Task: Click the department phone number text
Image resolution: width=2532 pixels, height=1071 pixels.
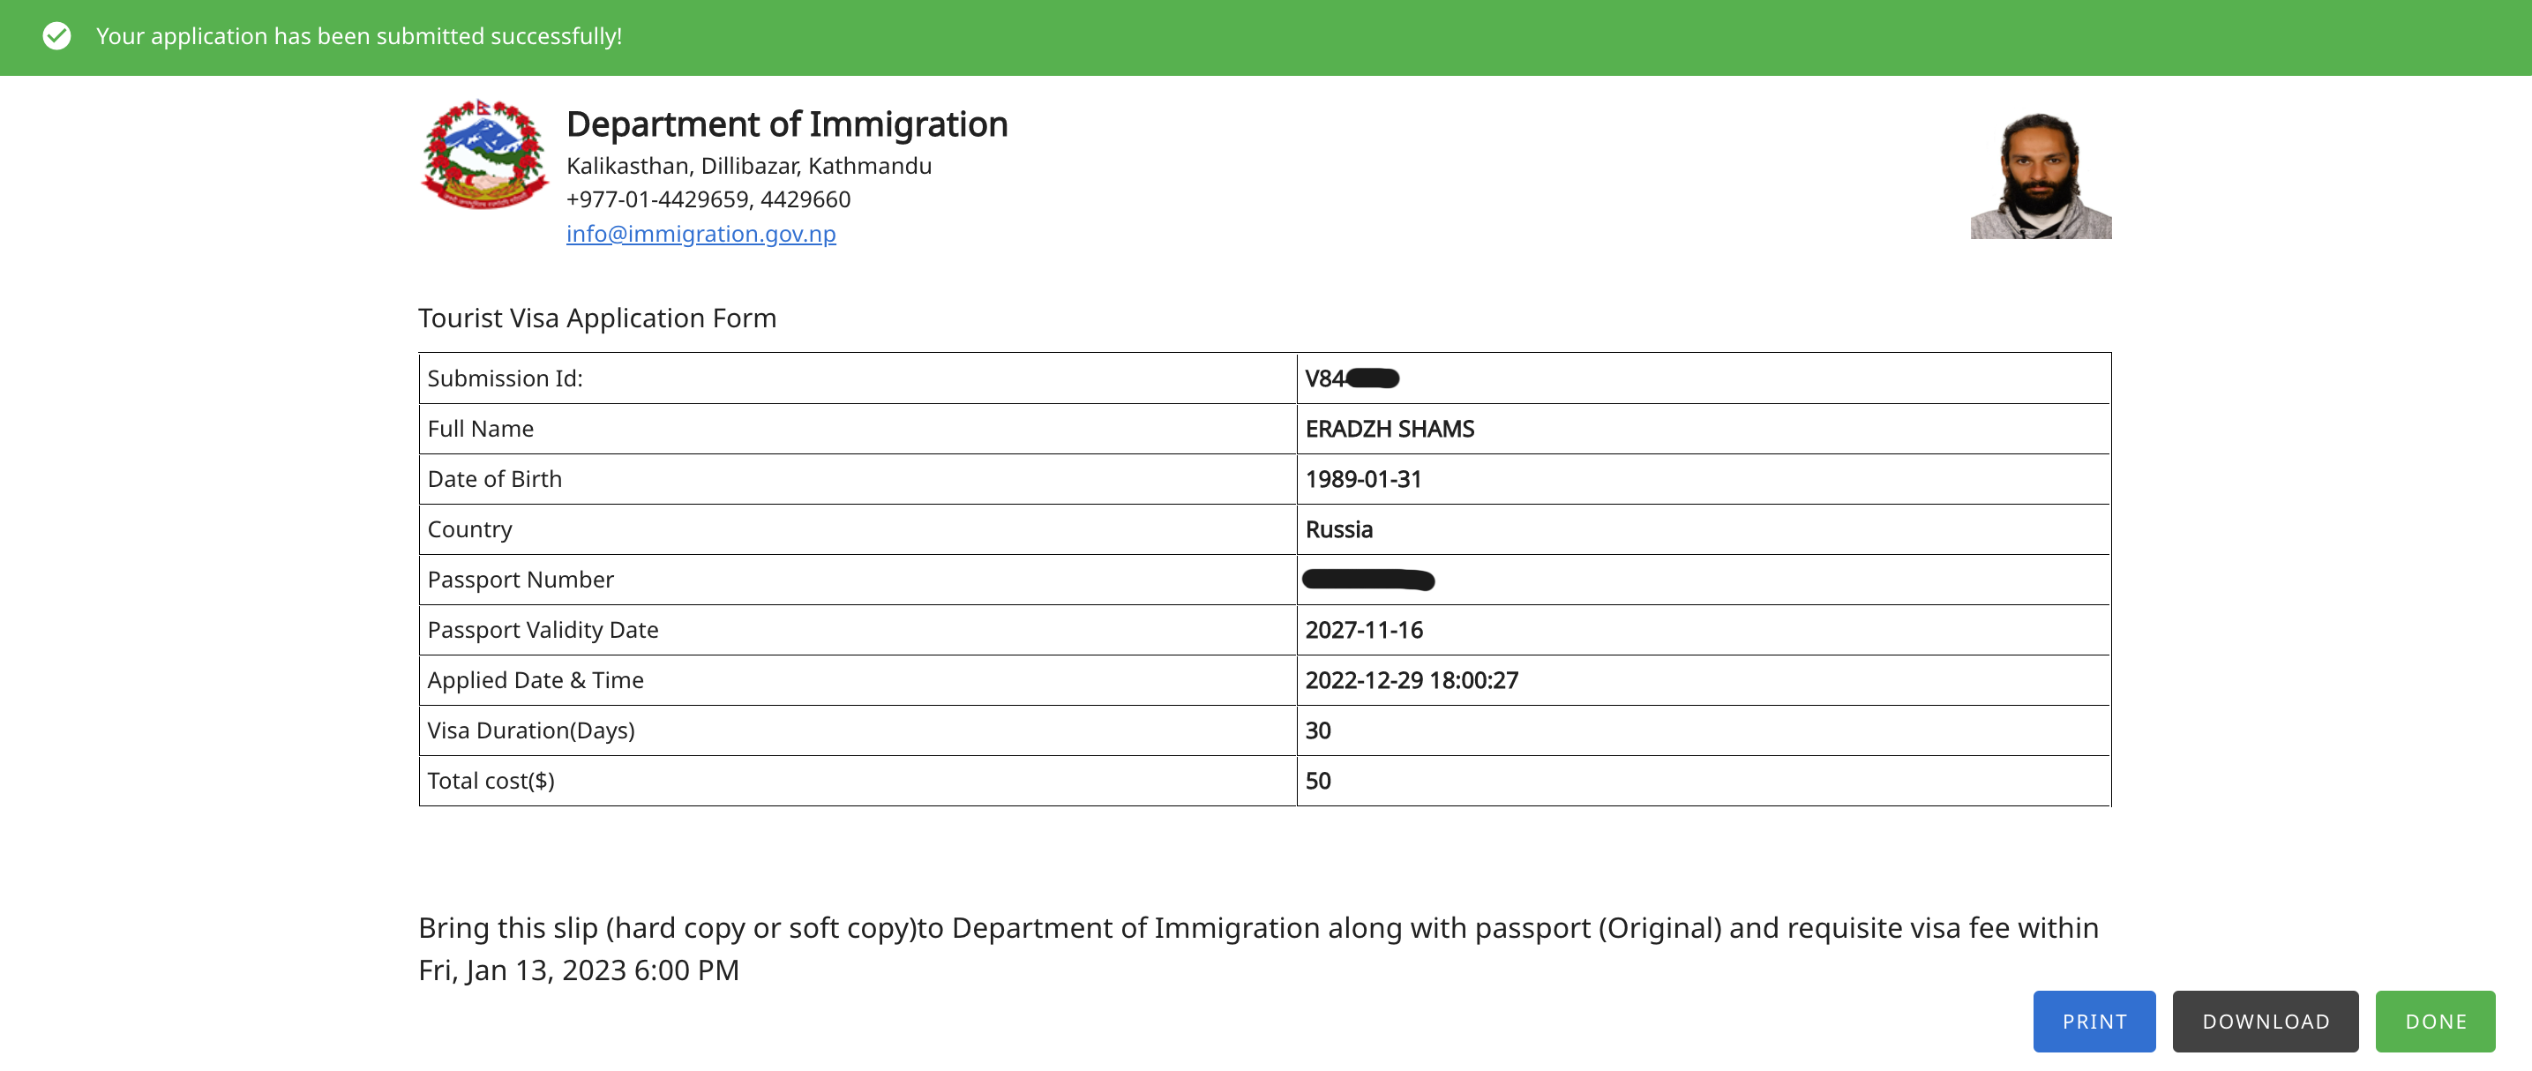Action: coord(708,199)
